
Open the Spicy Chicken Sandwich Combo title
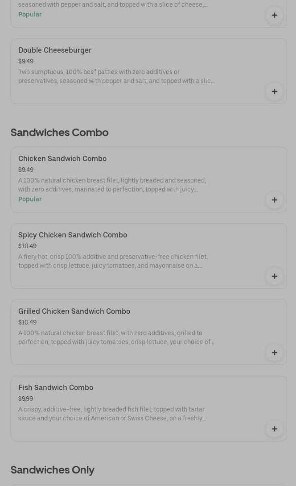point(73,235)
